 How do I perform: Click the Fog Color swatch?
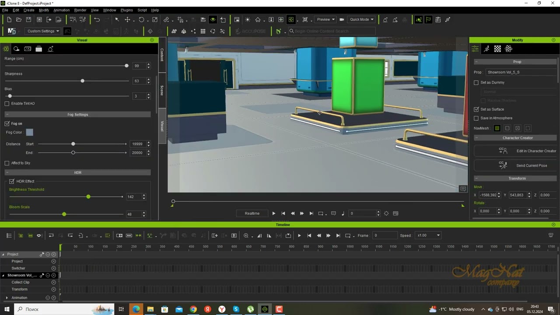coord(29,132)
